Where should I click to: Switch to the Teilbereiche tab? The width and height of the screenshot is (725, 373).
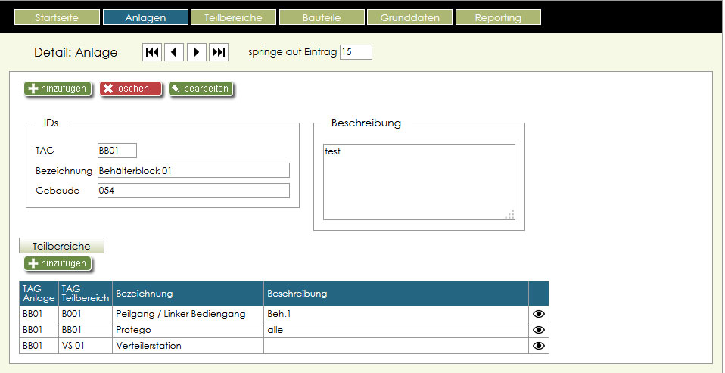pyautogui.click(x=232, y=17)
